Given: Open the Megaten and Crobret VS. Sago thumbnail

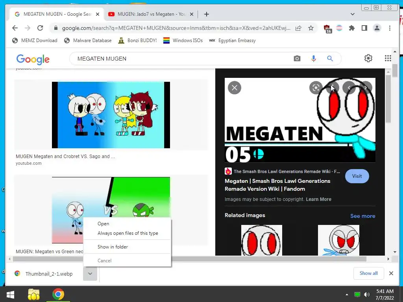Looking at the screenshot, I should (x=111, y=115).
